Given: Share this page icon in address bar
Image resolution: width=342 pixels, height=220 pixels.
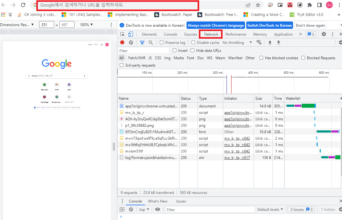Looking at the screenshot, I should [248, 5].
